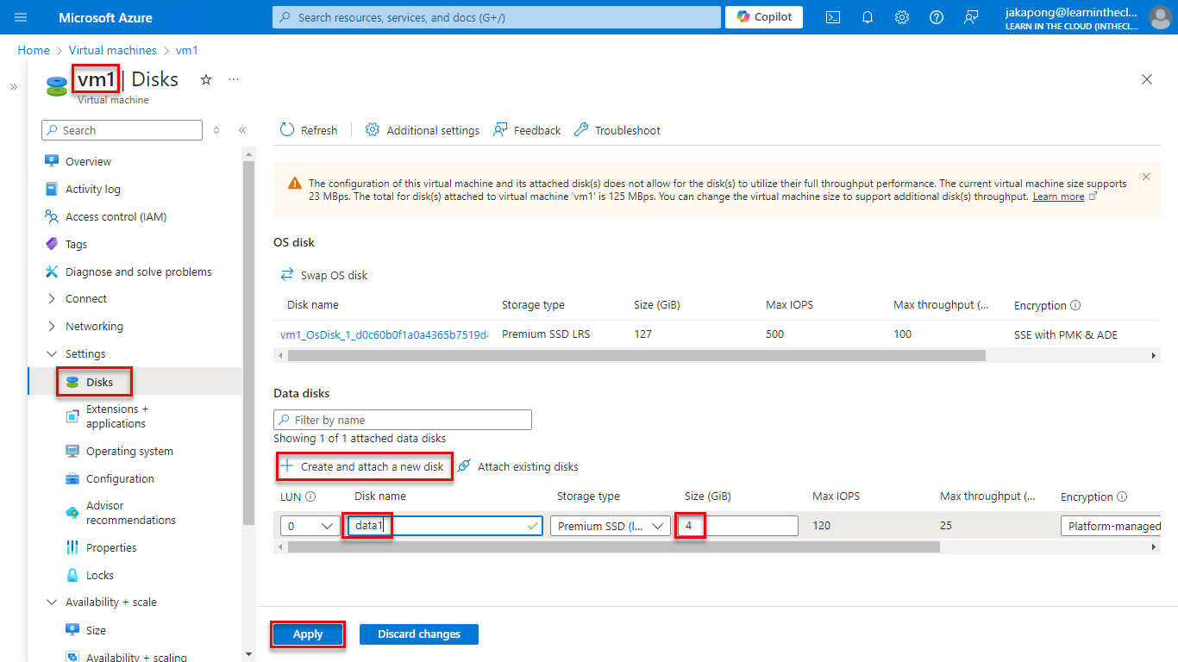This screenshot has height=662, width=1178.
Task: Close the Disks blade with the X
Action: pyautogui.click(x=1147, y=79)
